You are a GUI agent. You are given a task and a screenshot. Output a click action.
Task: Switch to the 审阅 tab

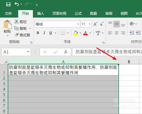pos(109,14)
